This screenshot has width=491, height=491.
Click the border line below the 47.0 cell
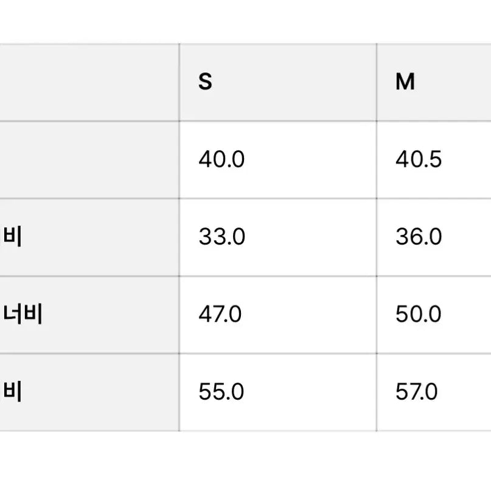(277, 353)
